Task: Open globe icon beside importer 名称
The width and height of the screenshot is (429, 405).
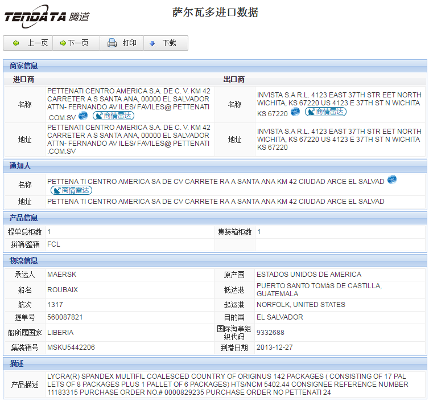Action: [83, 116]
